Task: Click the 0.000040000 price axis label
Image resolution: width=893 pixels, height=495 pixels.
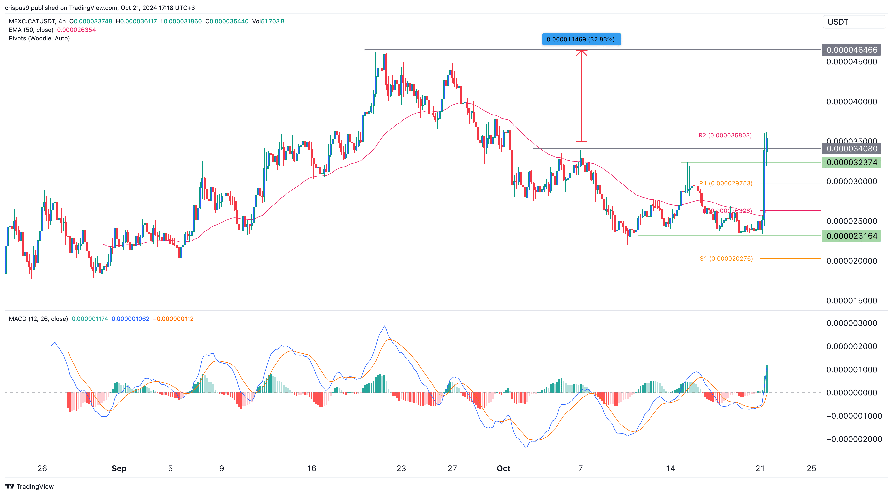Action: coord(852,101)
